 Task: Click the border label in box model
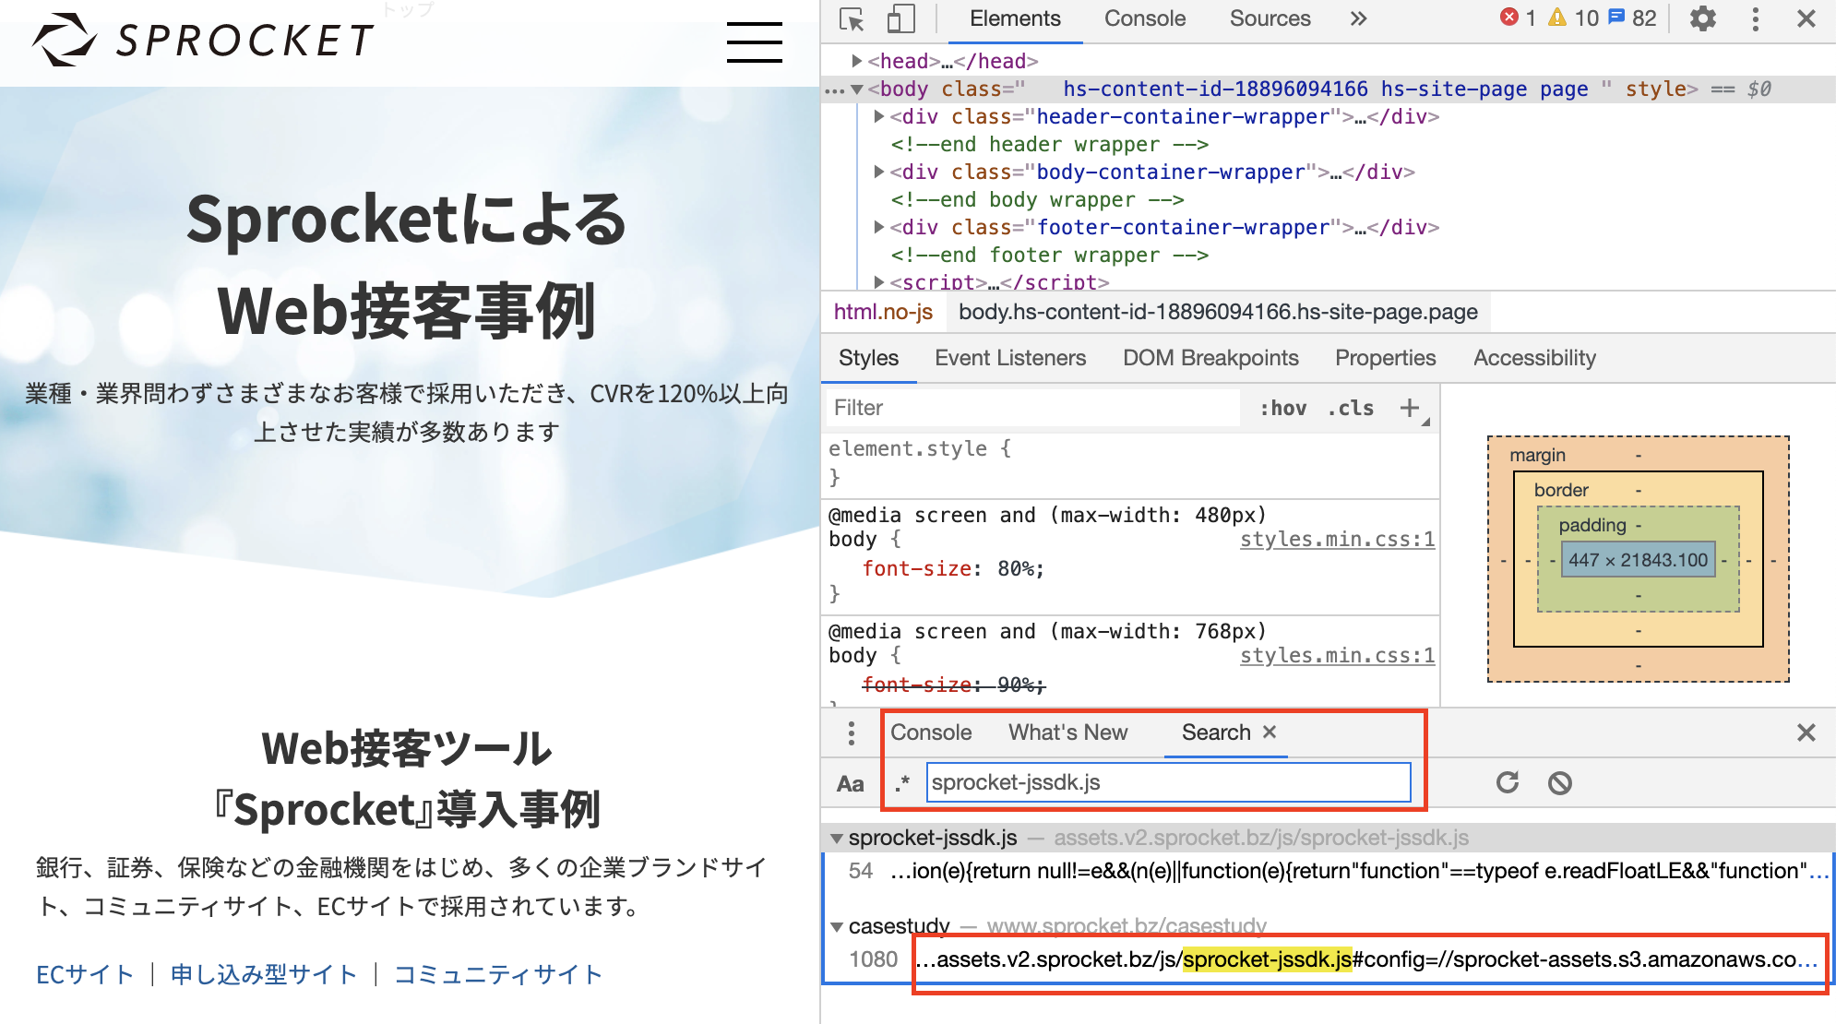click(1561, 490)
